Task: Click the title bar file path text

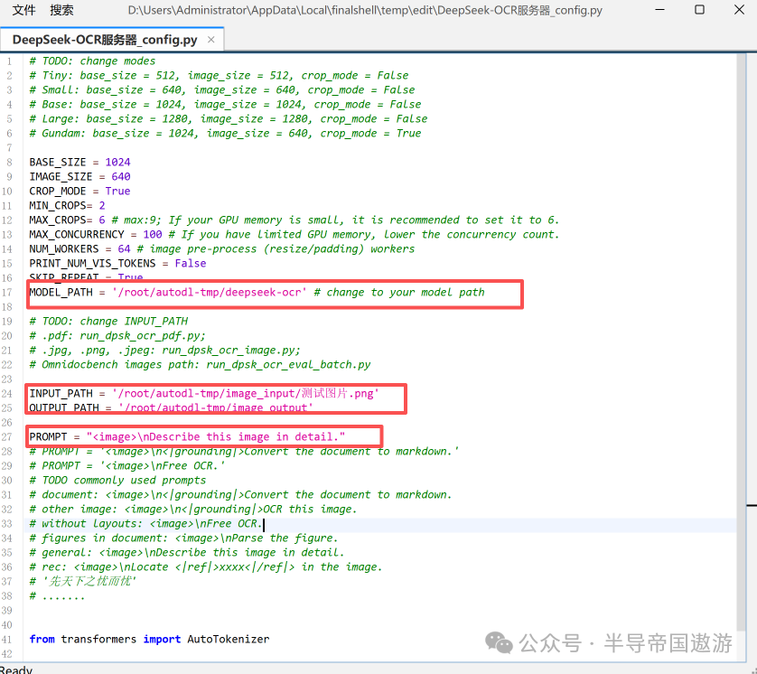Action: pyautogui.click(x=365, y=10)
